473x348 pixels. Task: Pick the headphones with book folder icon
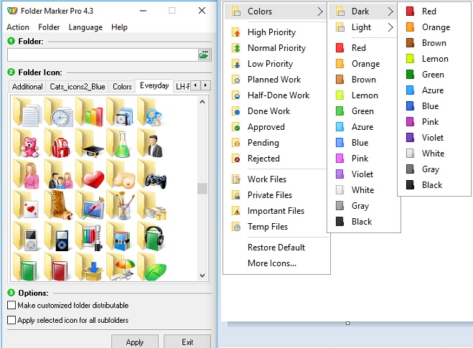tap(151, 237)
